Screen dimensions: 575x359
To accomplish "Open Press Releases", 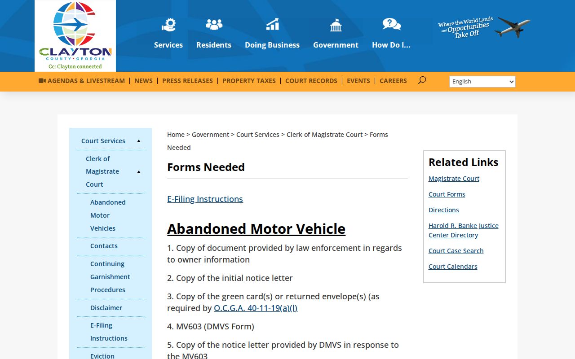I will [187, 81].
